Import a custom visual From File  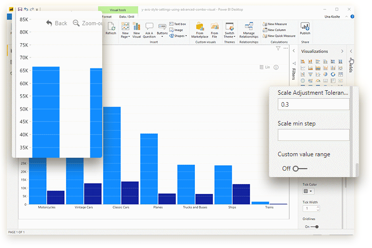214,30
